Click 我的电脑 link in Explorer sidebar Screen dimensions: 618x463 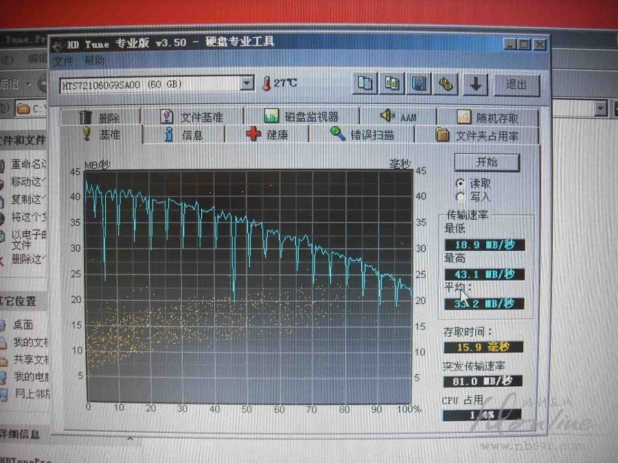[x=31, y=377]
